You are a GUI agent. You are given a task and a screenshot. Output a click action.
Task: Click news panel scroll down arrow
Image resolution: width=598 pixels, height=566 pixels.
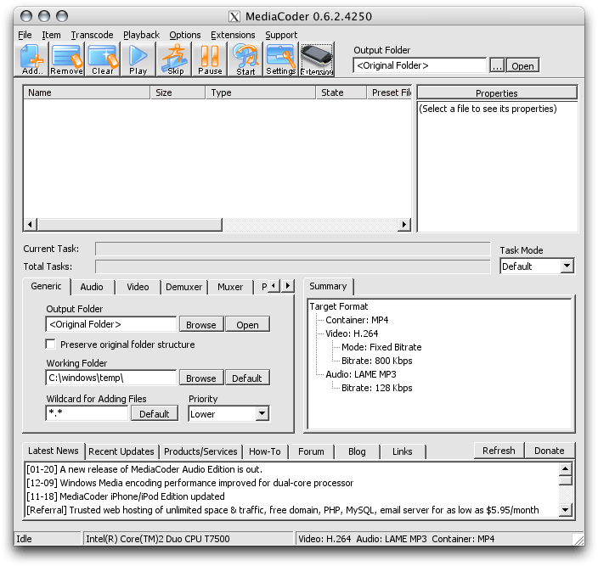click(x=565, y=510)
